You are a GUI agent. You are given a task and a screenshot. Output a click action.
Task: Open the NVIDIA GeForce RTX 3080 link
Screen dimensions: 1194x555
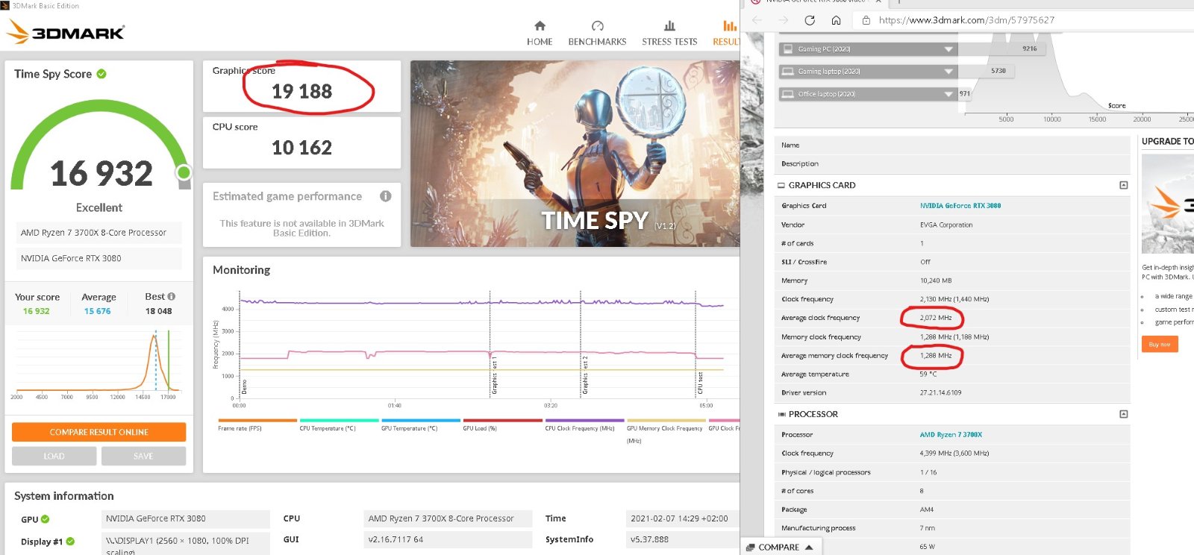coord(960,206)
